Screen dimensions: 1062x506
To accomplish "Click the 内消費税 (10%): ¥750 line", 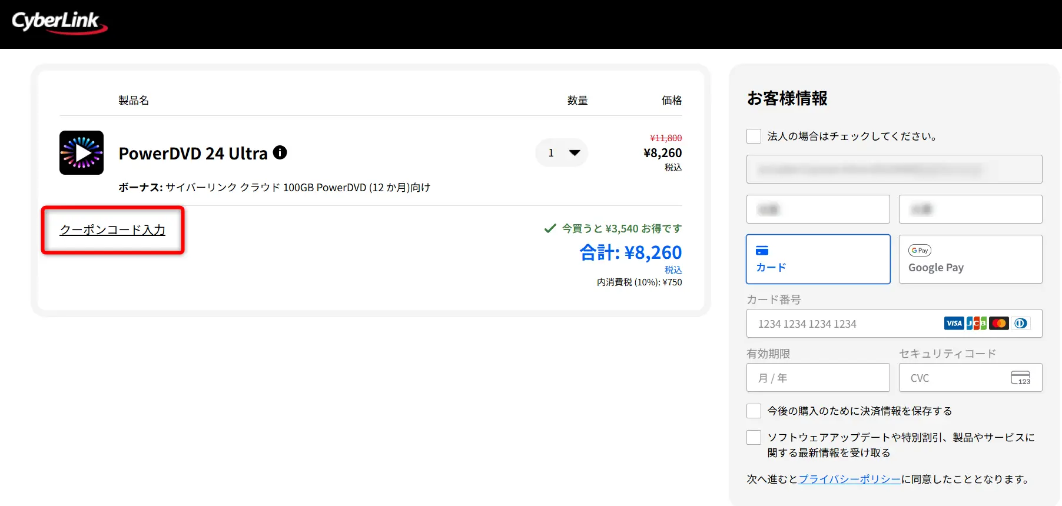I will tap(639, 282).
